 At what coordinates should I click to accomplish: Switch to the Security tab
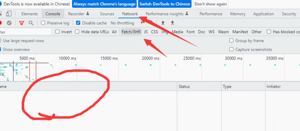289,14
